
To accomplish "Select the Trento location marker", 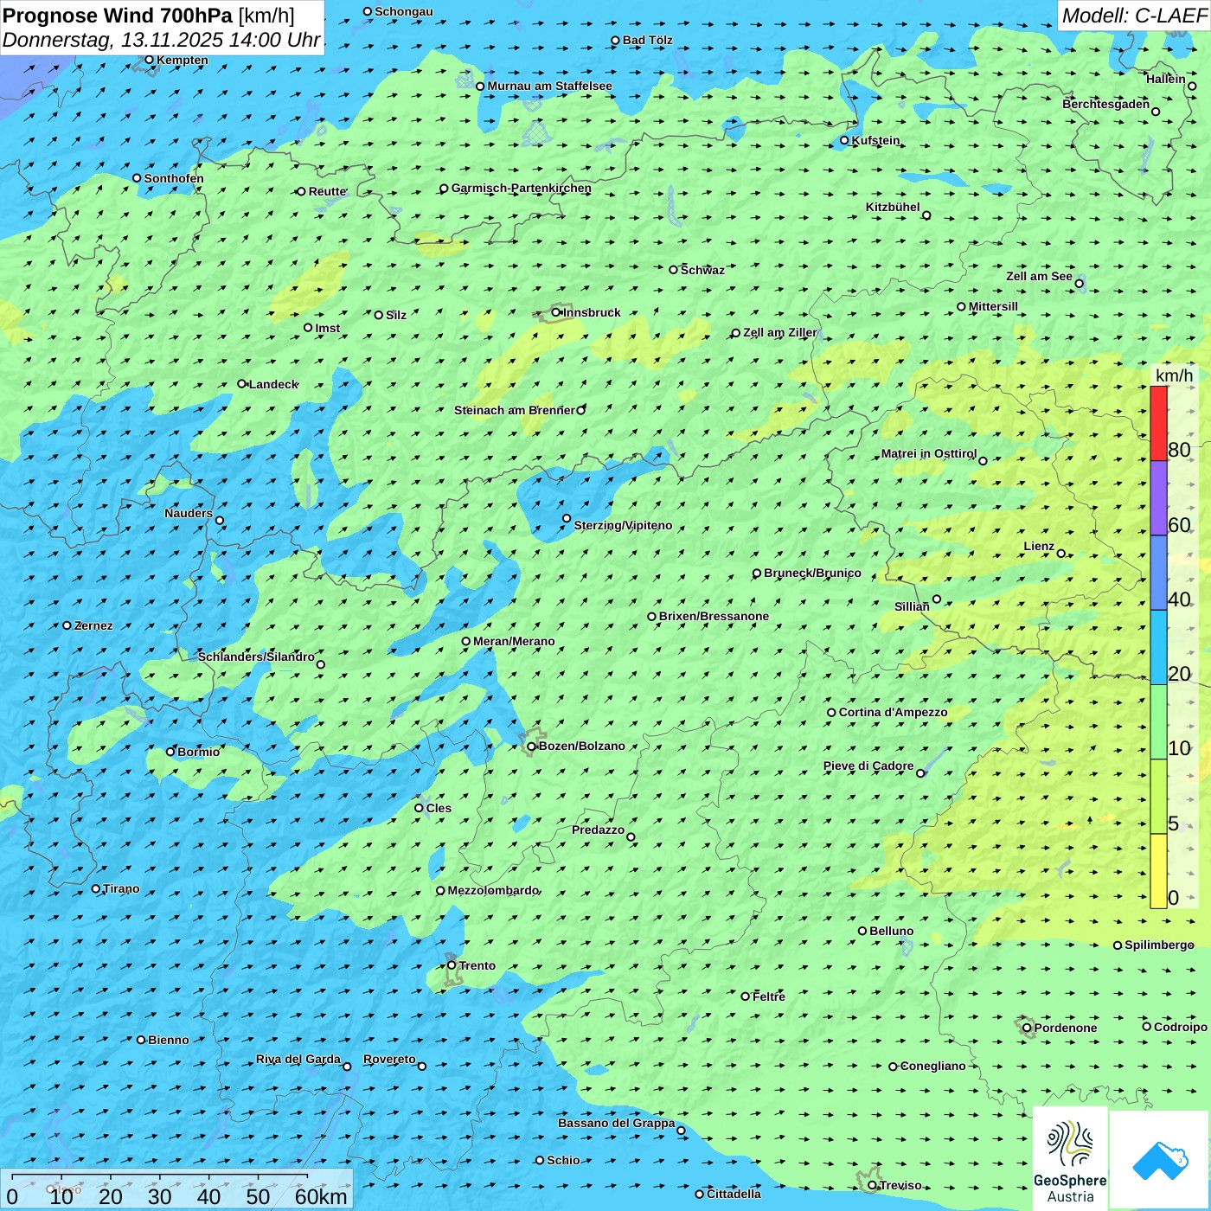I will click(452, 965).
